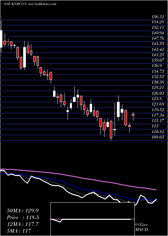Select the 141.25 price axis label
168x236 pixels.
(158, 55)
